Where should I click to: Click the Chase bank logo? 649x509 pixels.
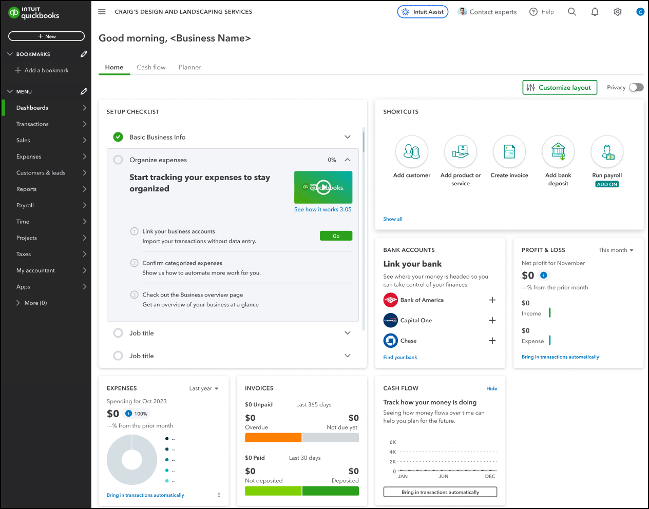tap(391, 341)
